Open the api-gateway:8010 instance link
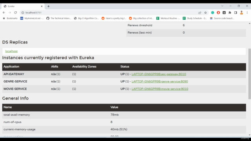251x141 pixels. coord(159,74)
